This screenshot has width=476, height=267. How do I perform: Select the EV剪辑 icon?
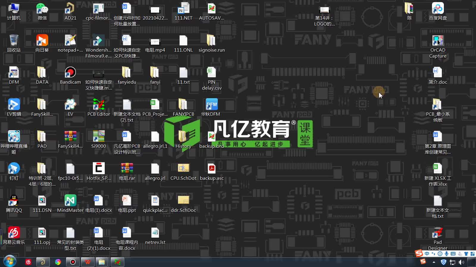[x=14, y=107]
